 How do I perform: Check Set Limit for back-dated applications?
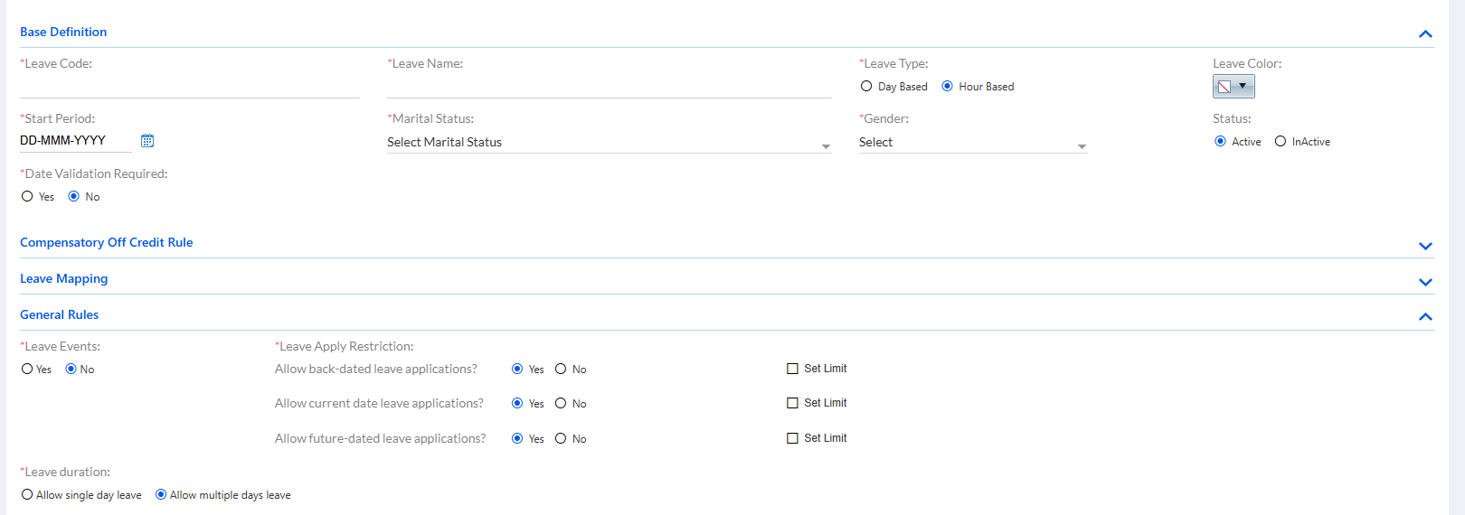tap(792, 369)
